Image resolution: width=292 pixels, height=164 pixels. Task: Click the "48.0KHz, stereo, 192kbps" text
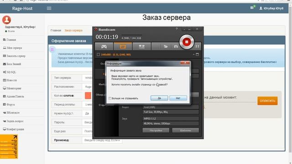tap(157, 123)
